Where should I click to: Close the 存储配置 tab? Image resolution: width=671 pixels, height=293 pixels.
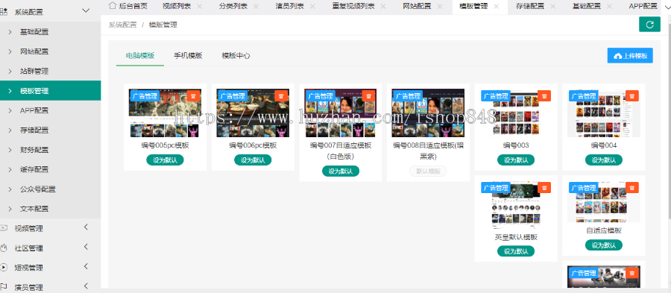coord(553,7)
